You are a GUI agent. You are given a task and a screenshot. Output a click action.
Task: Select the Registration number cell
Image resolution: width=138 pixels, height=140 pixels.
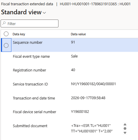click(x=30, y=70)
